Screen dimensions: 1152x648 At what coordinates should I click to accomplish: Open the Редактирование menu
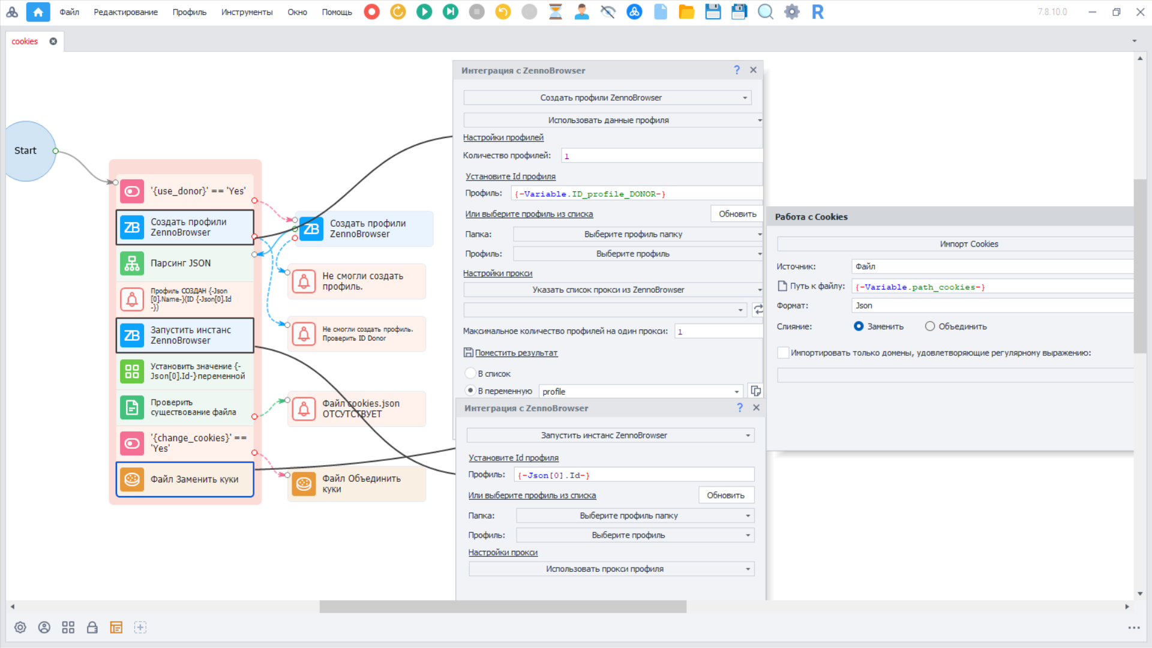pyautogui.click(x=125, y=12)
